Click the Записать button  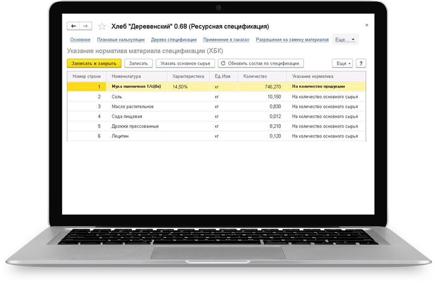click(x=138, y=63)
